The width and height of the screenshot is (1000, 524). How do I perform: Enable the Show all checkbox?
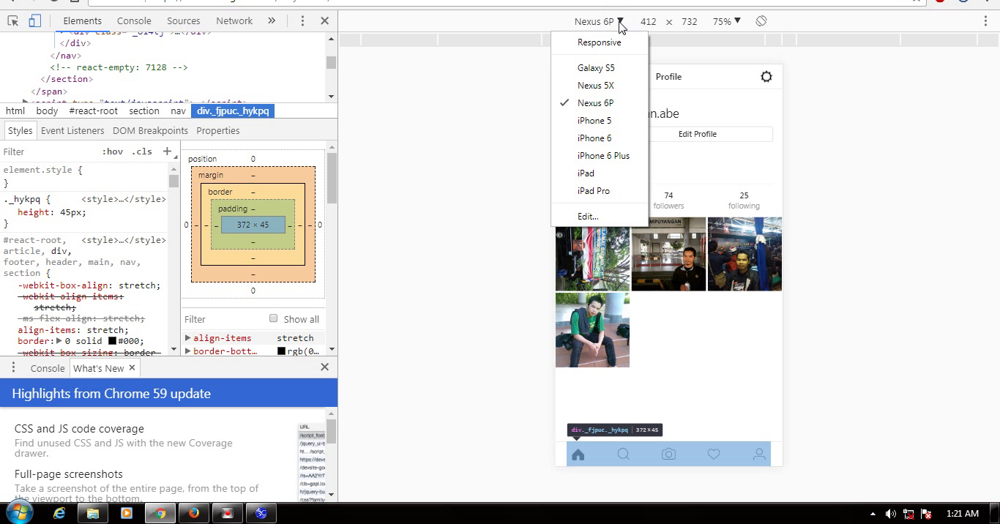click(x=273, y=318)
